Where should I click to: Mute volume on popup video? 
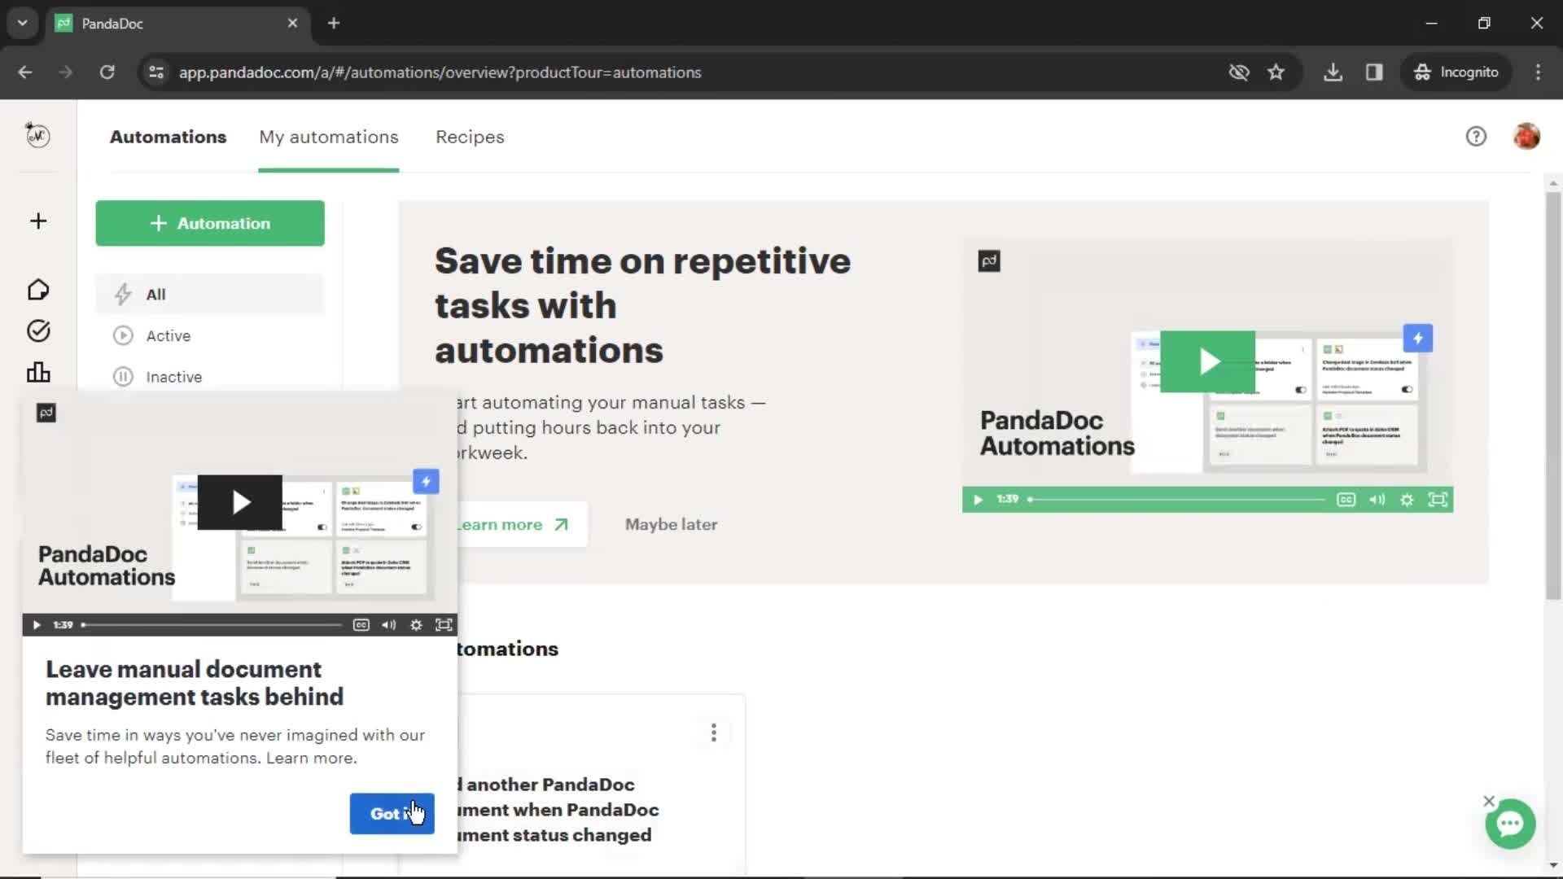tap(389, 625)
